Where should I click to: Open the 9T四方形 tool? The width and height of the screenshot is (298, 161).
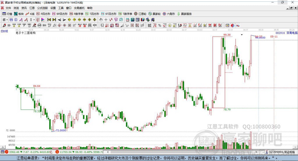coord(109,14)
